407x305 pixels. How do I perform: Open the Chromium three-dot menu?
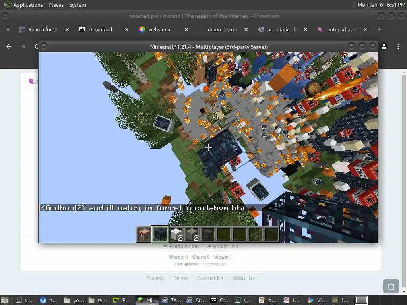click(398, 46)
